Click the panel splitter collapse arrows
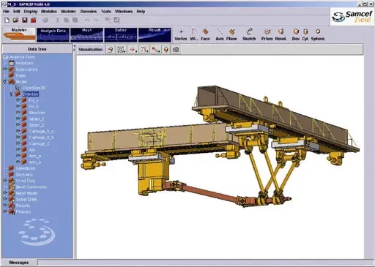Viewport: 375px width, 267px height. click(74, 48)
